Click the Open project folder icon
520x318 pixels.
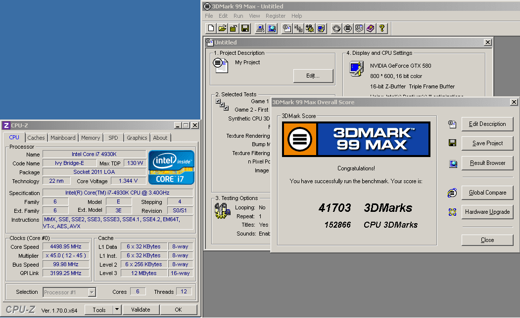pos(222,29)
